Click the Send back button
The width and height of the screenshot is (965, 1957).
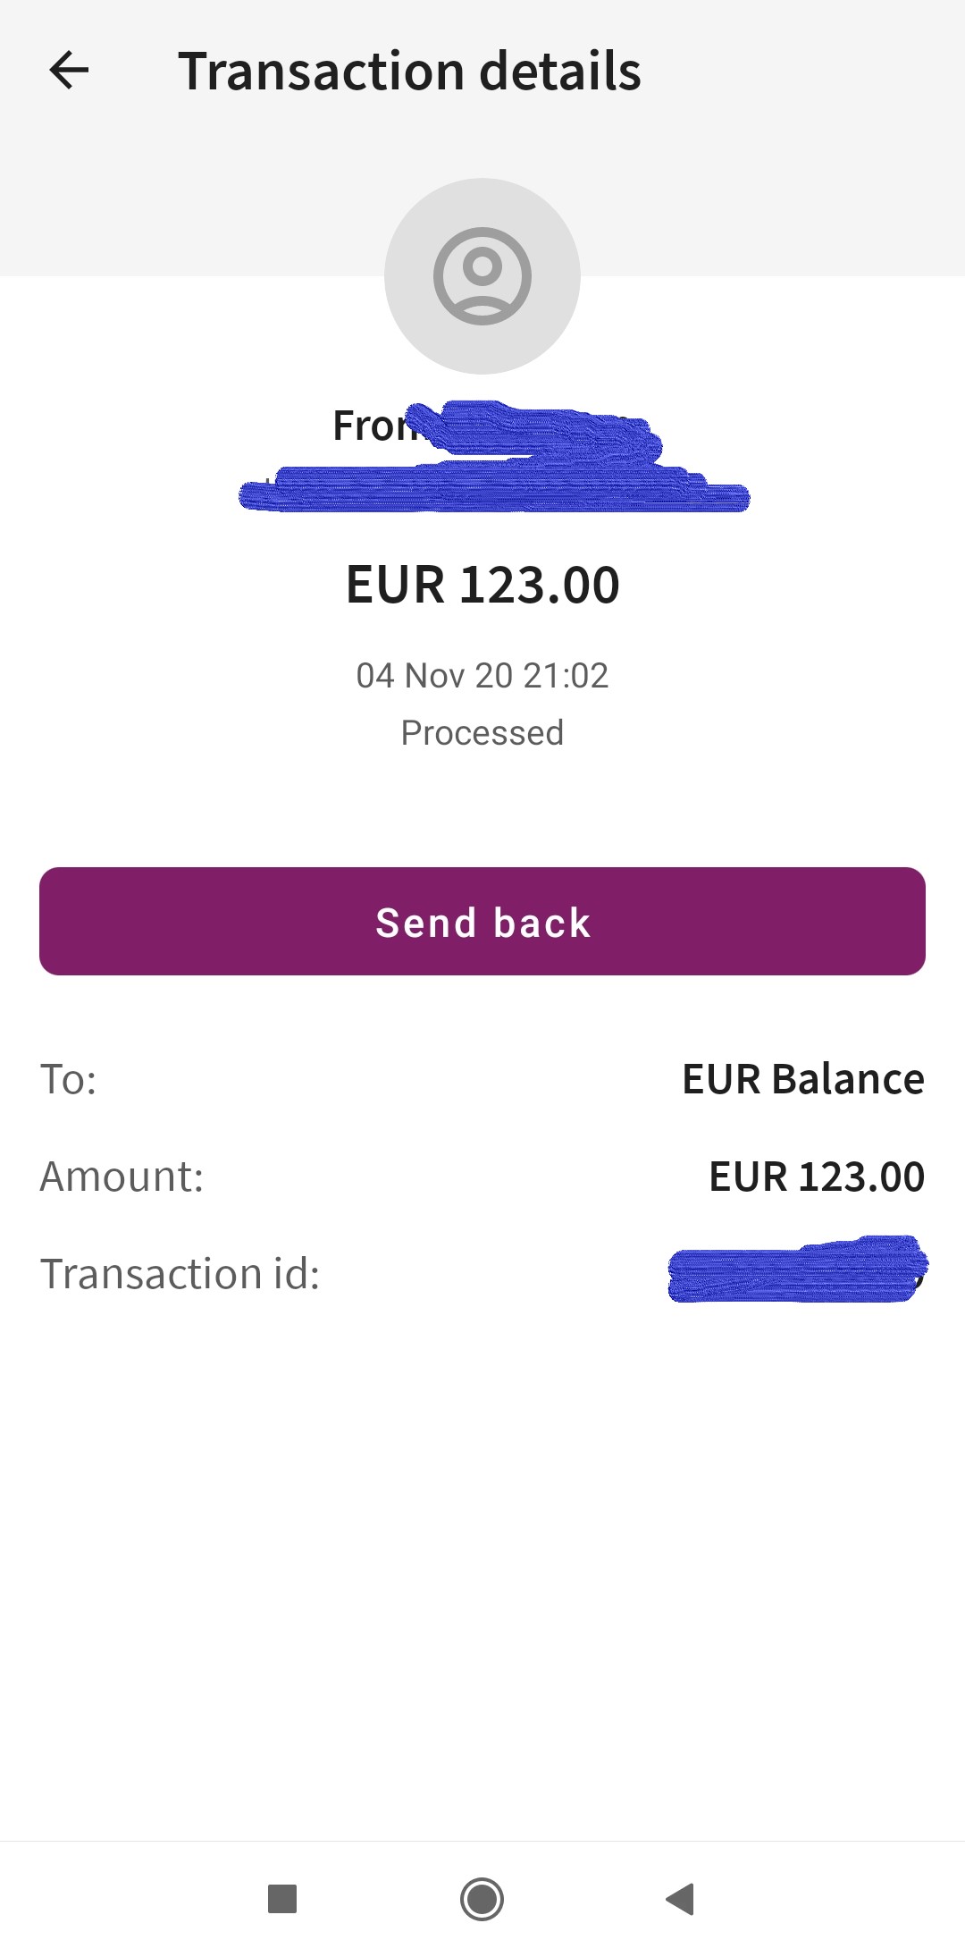click(482, 921)
